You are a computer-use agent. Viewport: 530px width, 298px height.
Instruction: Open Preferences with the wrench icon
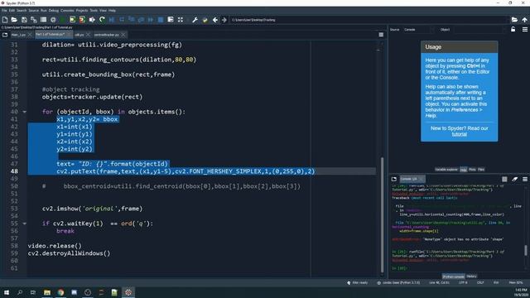(195, 20)
